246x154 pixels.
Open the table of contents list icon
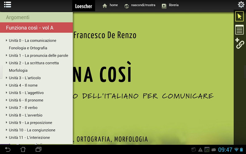(7, 5)
